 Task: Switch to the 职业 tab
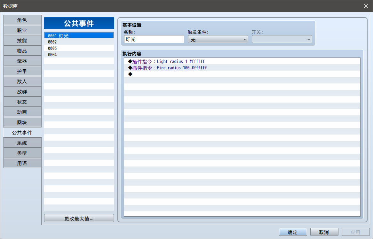pos(22,30)
